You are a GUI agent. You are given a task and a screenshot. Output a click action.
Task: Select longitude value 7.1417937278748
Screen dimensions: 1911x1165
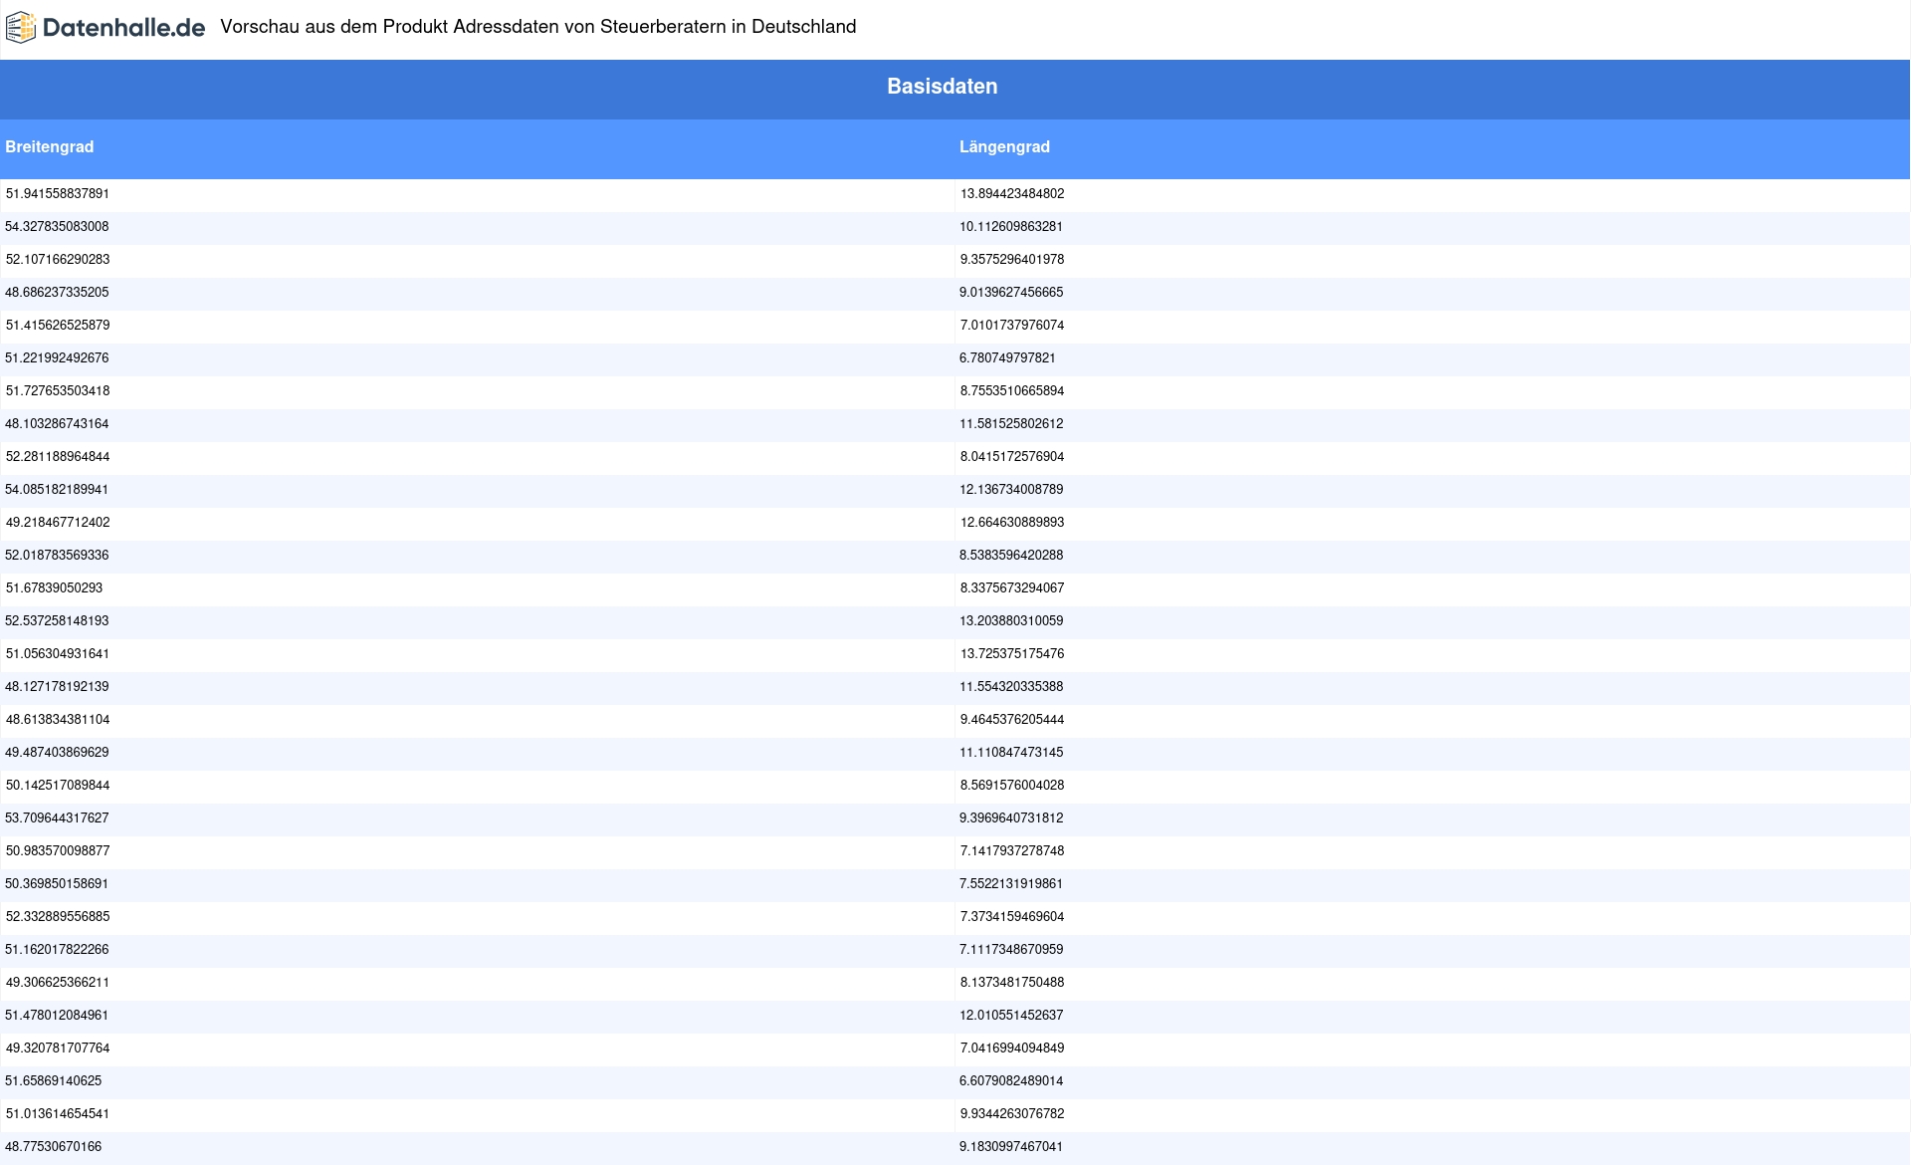pos(1012,851)
